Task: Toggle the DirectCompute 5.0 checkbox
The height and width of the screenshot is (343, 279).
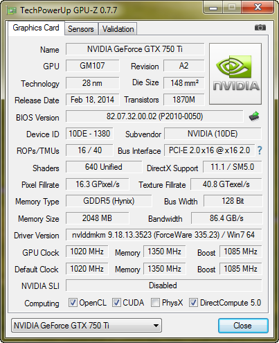Action: [193, 303]
